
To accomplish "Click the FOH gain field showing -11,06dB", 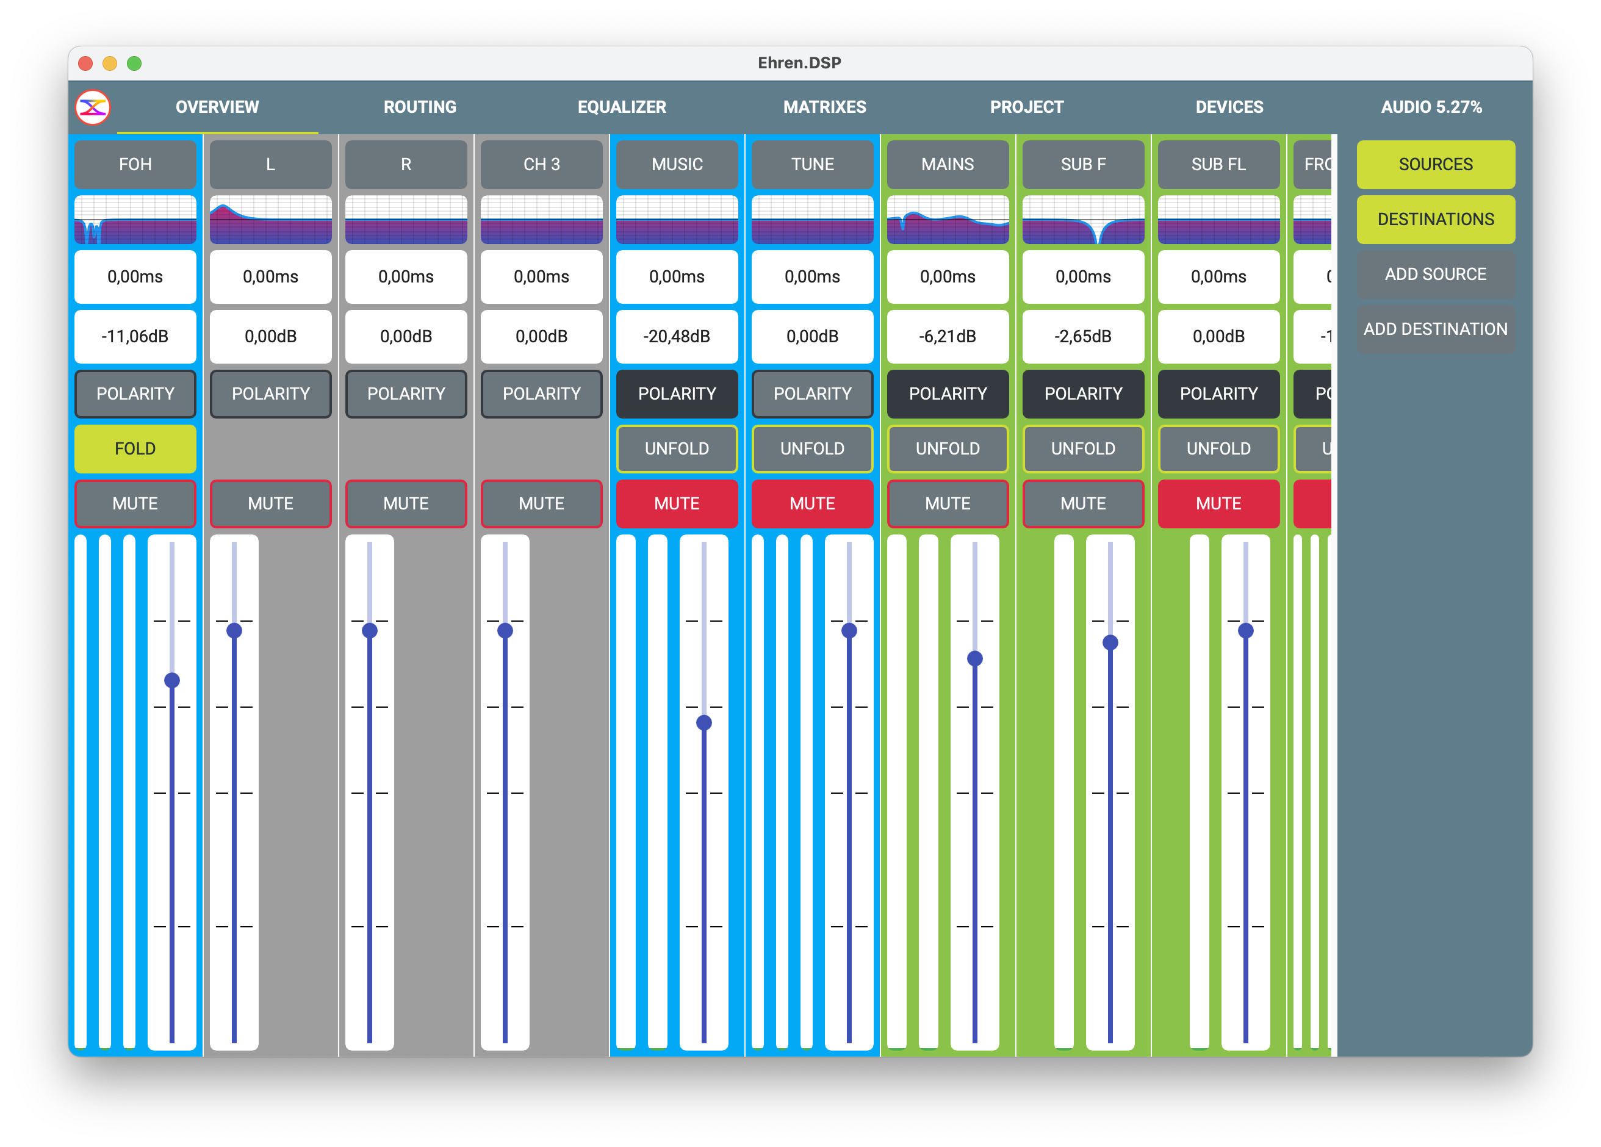I will (x=135, y=337).
